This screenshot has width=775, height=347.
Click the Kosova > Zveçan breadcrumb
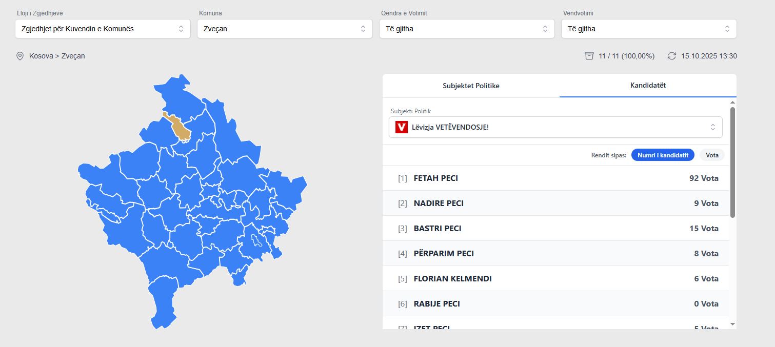pyautogui.click(x=57, y=56)
